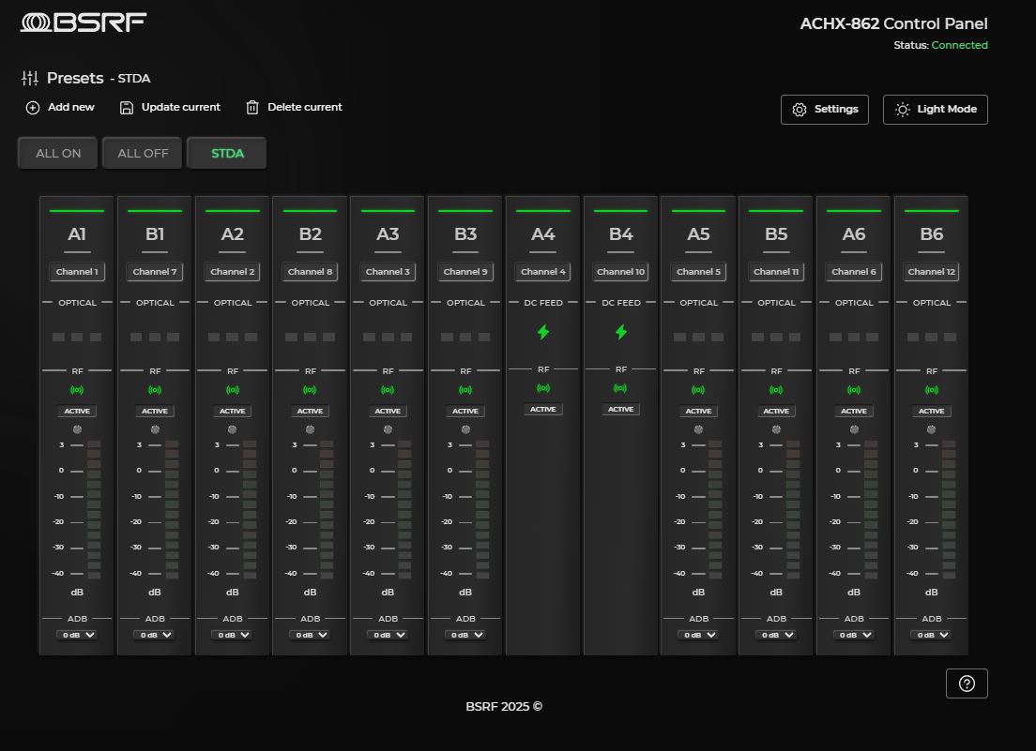Toggle ACTIVE state on channel A5
The image size is (1036, 751).
click(x=698, y=412)
